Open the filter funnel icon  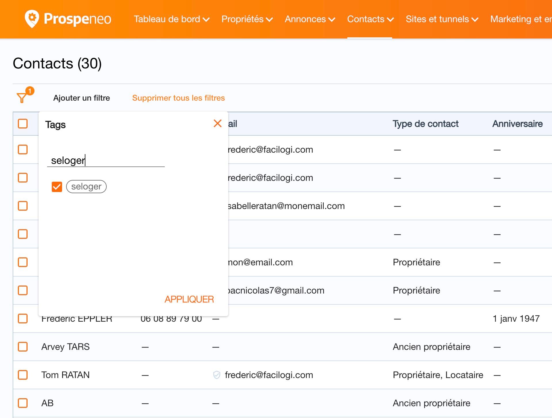point(22,98)
